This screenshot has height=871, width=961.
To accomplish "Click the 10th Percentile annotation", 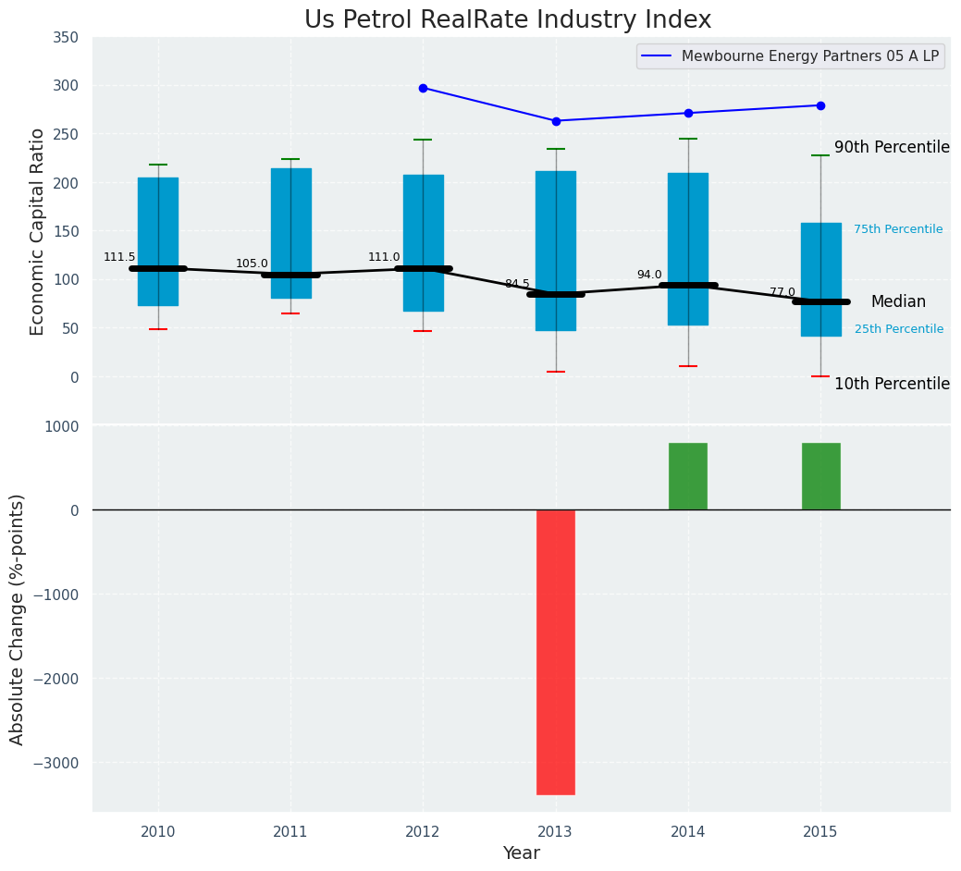I will coord(892,385).
